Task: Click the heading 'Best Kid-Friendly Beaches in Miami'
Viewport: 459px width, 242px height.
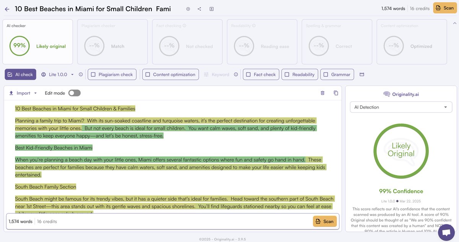Action: pyautogui.click(x=54, y=148)
